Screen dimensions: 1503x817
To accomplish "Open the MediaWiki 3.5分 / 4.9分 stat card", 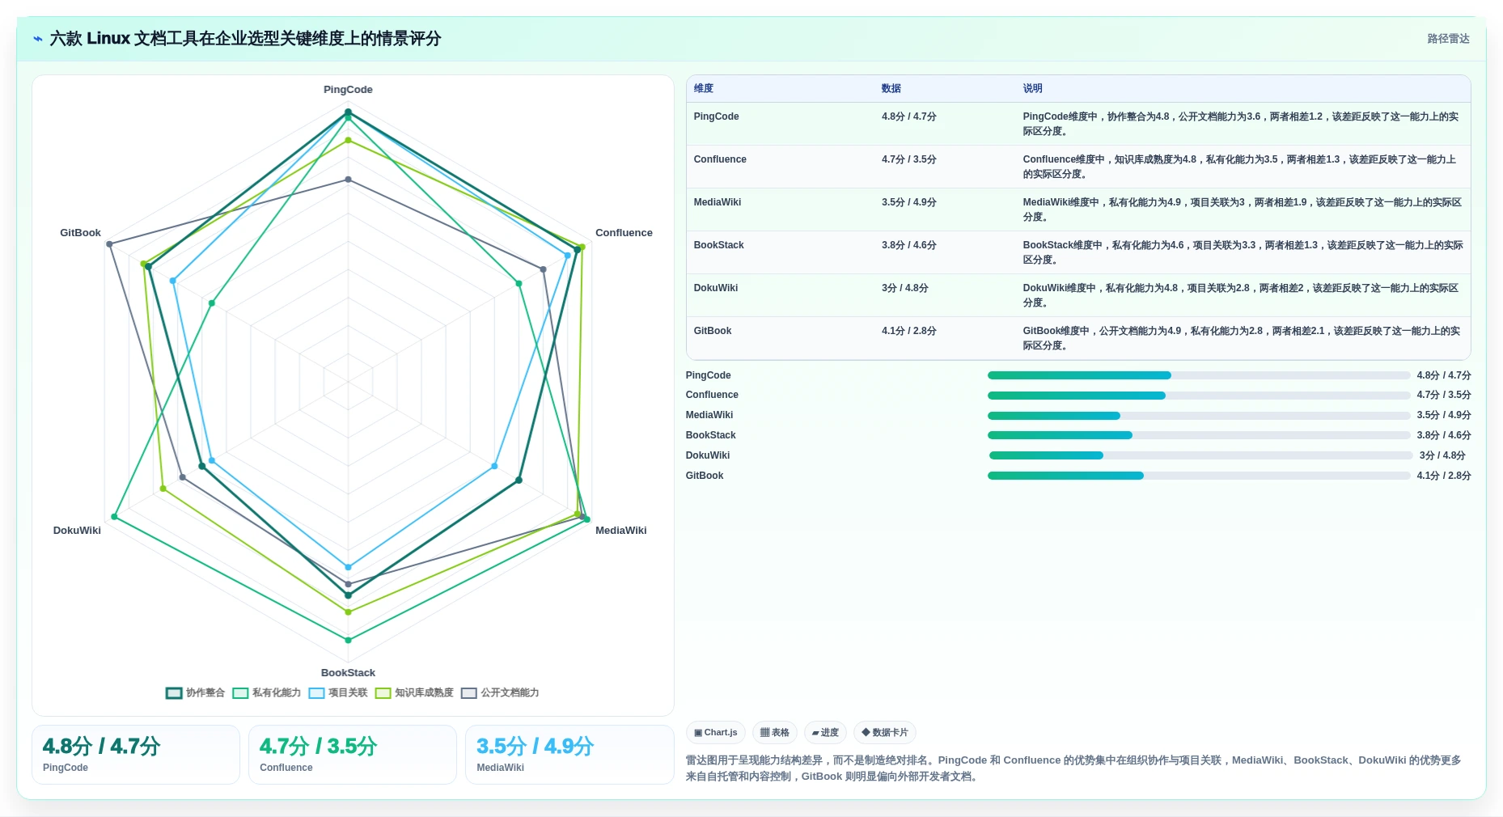I will [569, 755].
